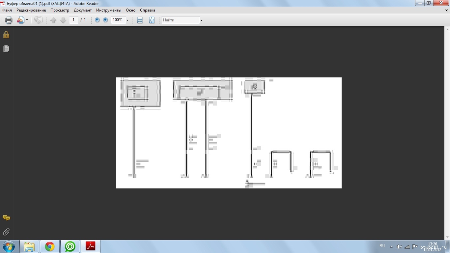Viewport: 450px width, 253px height.
Task: Expand the Find options dropdown arrow
Action: tap(201, 20)
